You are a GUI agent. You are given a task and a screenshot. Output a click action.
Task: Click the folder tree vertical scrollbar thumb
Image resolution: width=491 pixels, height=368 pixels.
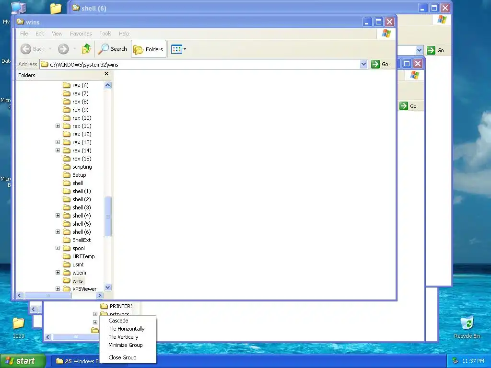point(108,217)
